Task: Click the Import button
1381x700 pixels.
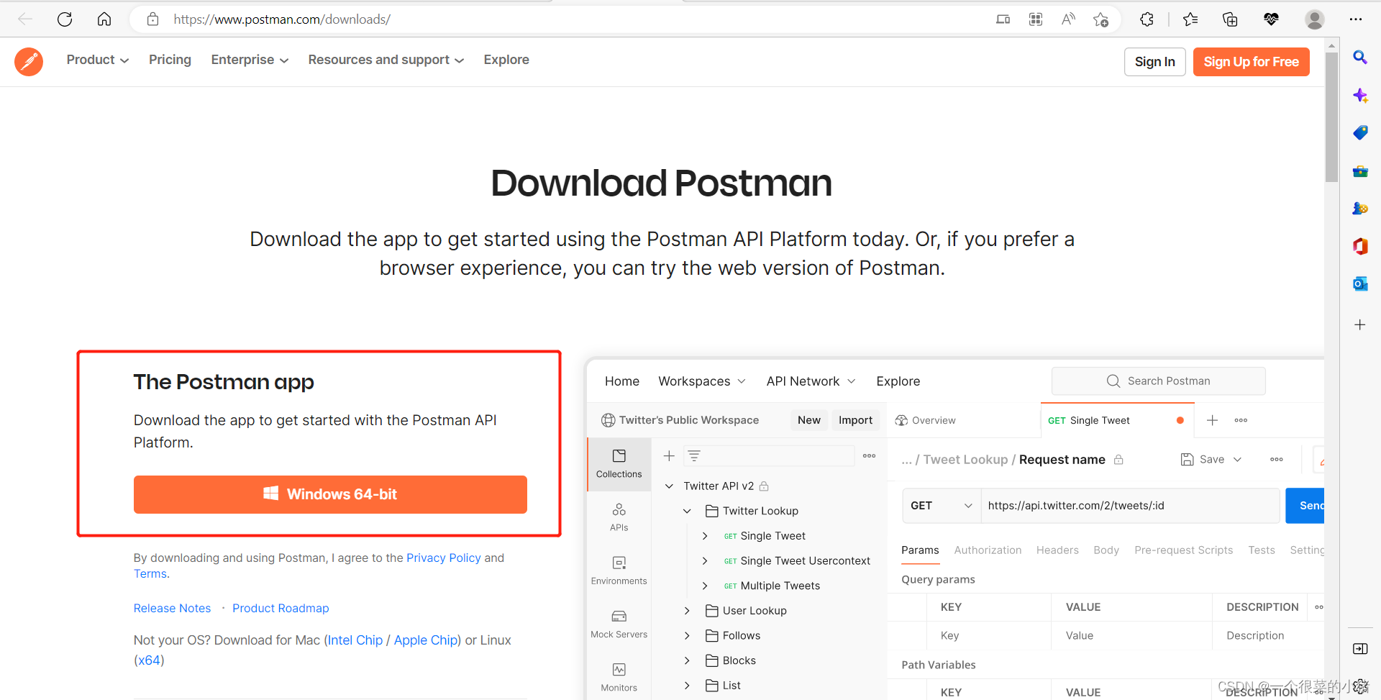Action: tap(855, 420)
